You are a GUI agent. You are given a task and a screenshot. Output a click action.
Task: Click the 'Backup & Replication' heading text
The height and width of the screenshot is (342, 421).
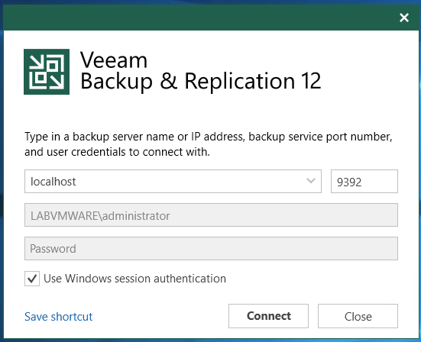pyautogui.click(x=188, y=81)
